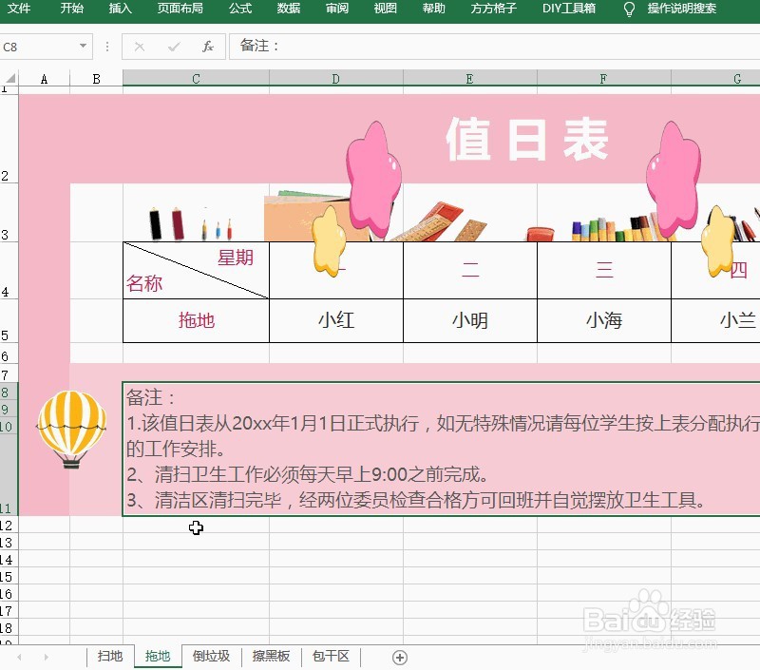The image size is (760, 670).
Task: Open the 倒垃圾 worksheet tab
Action: click(x=211, y=656)
